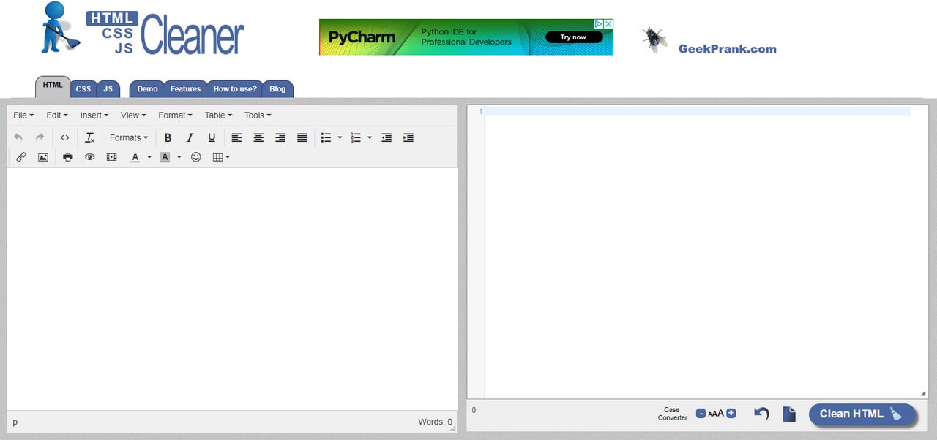
Task: Click the Clean HTML button
Action: click(862, 414)
